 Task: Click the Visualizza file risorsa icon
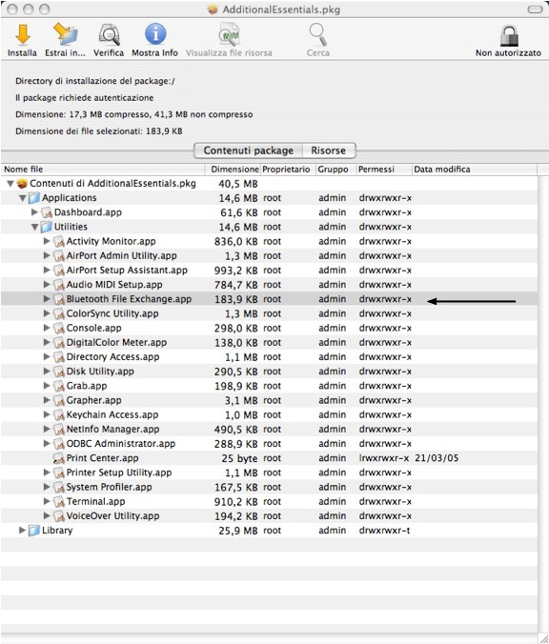coord(230,34)
